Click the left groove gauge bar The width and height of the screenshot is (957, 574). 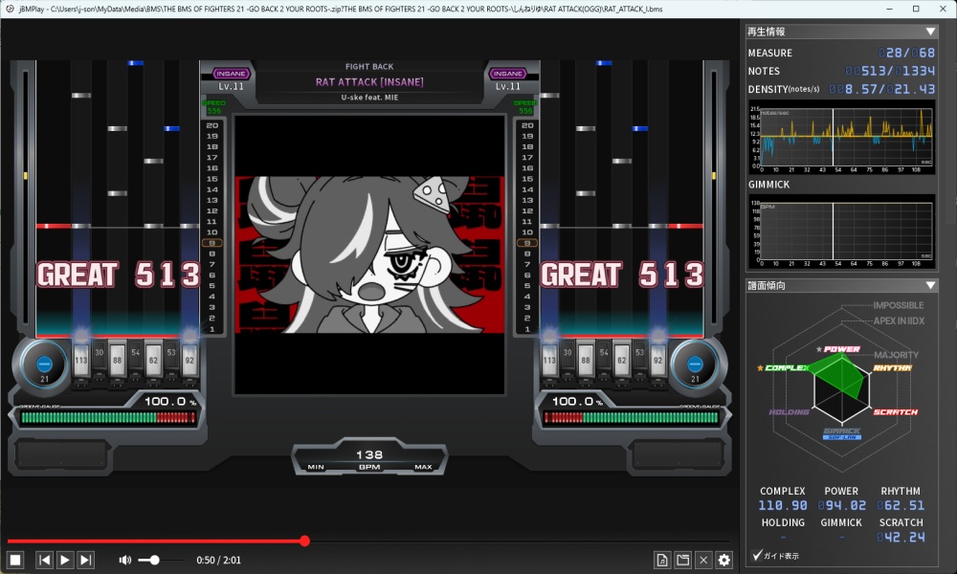pos(108,418)
